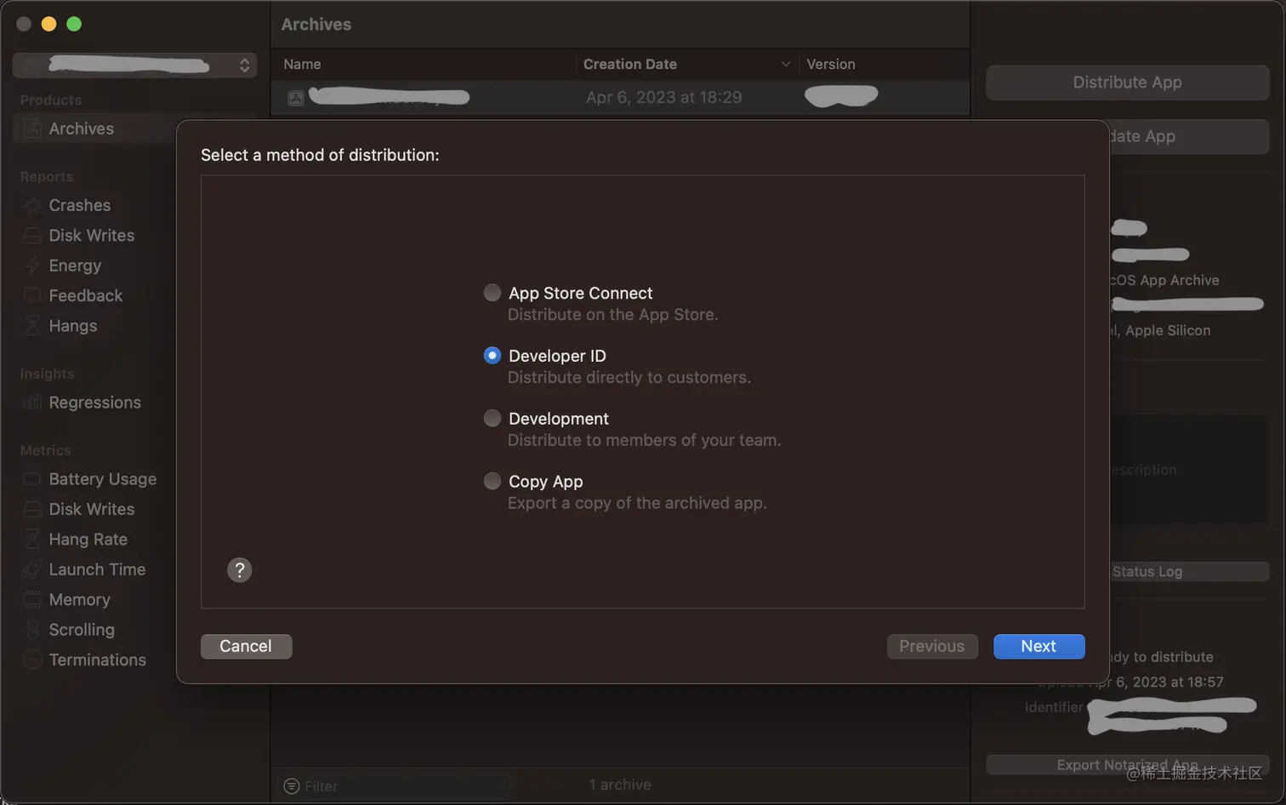The height and width of the screenshot is (805, 1286).
Task: Open Hang Rate metrics
Action: tap(88, 540)
